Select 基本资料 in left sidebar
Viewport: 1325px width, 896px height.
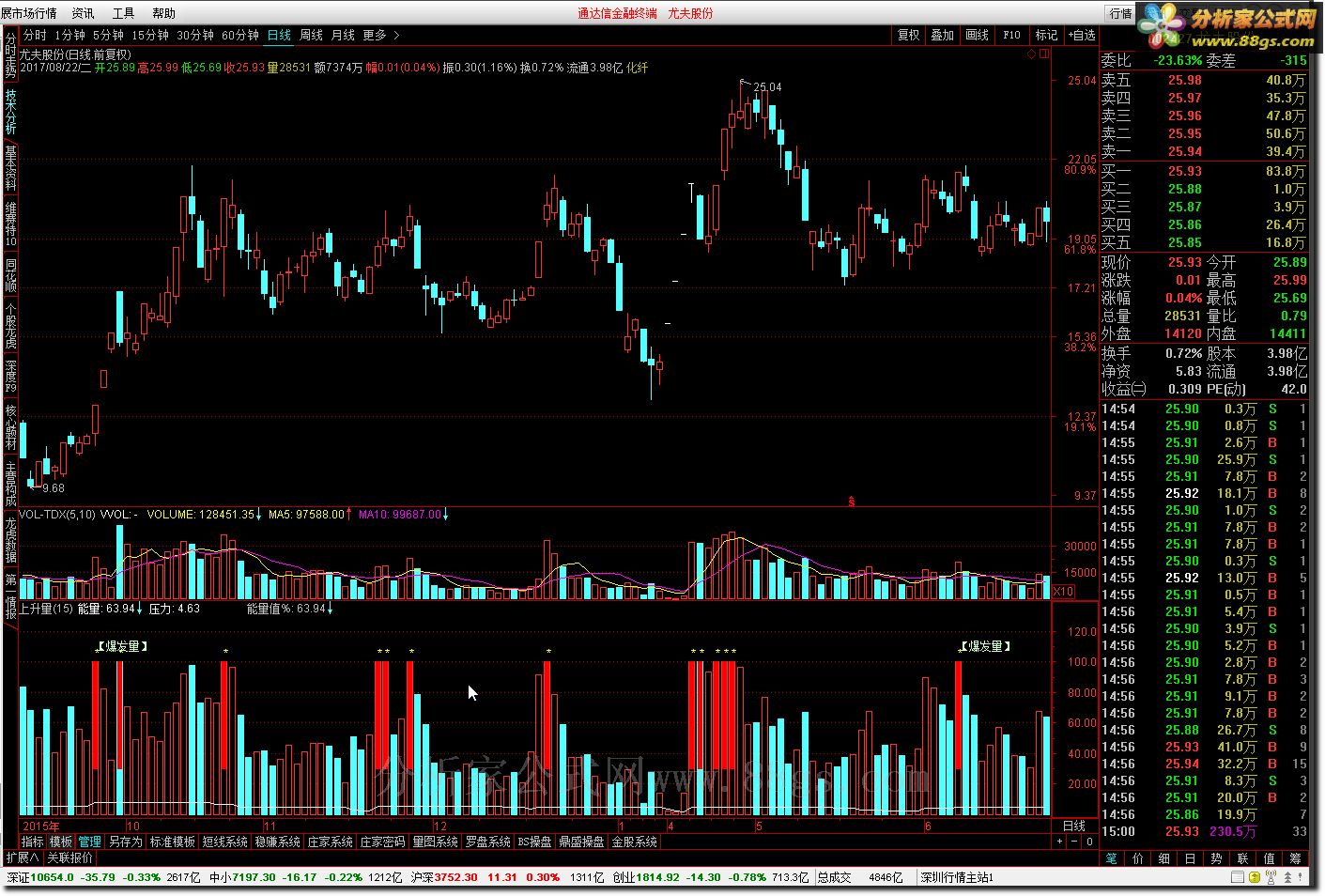pos(10,169)
